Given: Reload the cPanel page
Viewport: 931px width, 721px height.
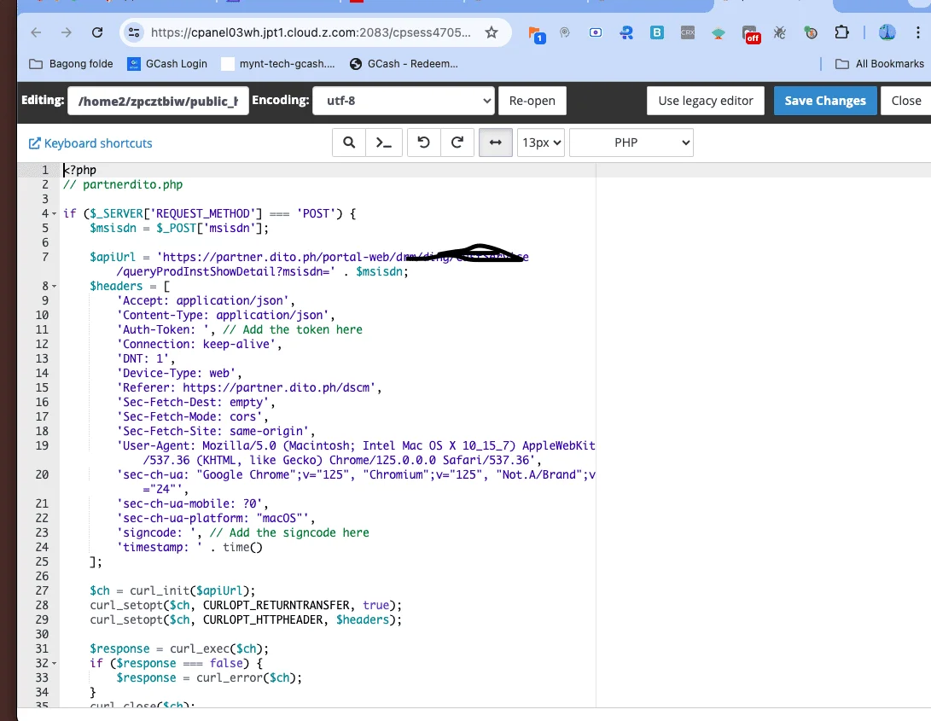Looking at the screenshot, I should click(97, 32).
